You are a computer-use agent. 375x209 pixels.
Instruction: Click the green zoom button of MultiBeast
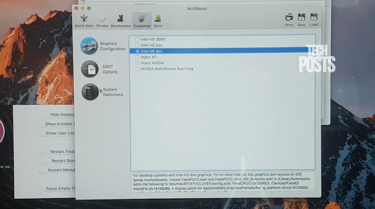89,8
